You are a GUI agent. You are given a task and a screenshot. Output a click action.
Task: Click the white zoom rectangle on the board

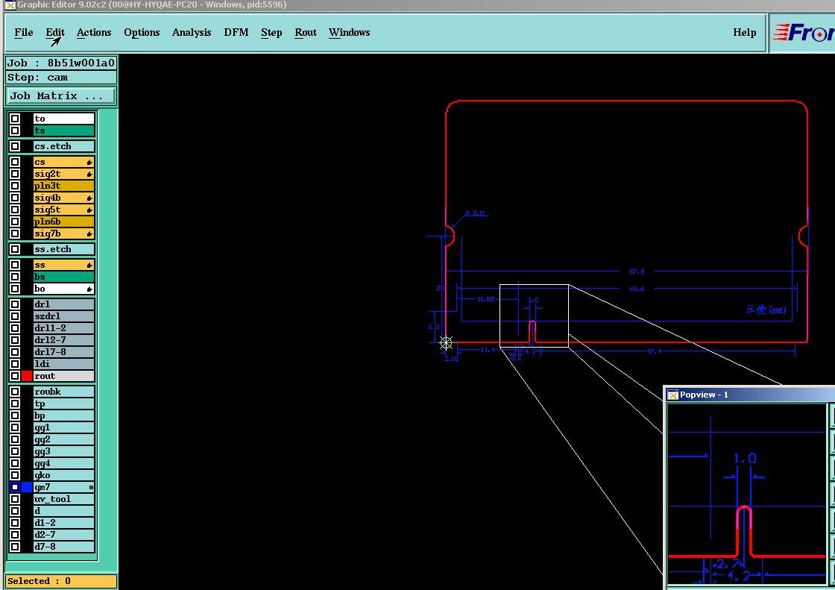click(x=534, y=316)
